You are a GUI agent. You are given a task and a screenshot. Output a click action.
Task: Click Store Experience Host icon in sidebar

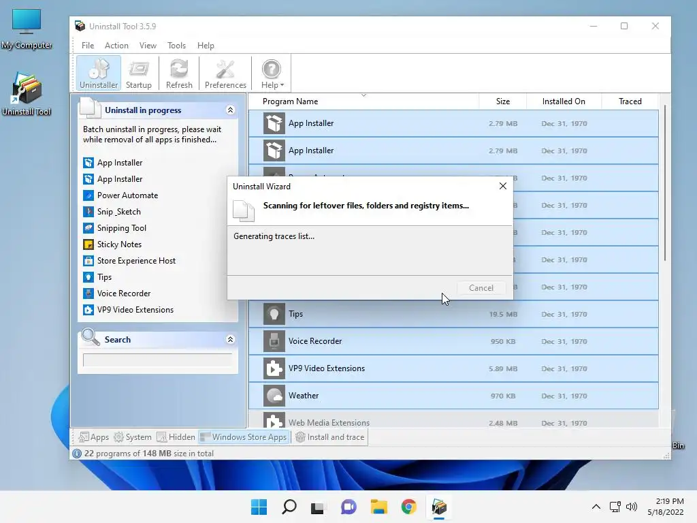click(88, 261)
